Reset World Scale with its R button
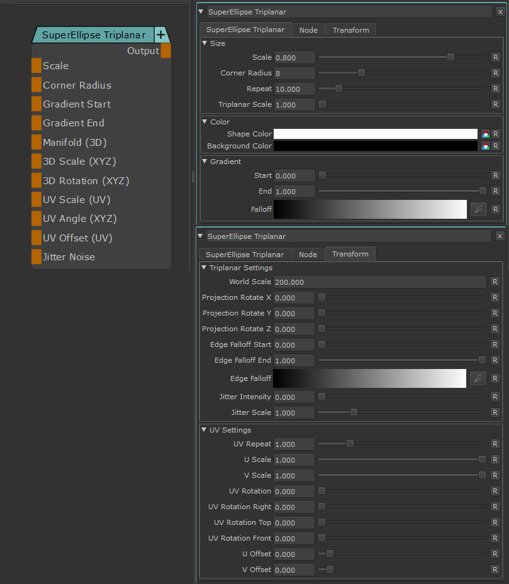The height and width of the screenshot is (584, 509). click(x=496, y=282)
